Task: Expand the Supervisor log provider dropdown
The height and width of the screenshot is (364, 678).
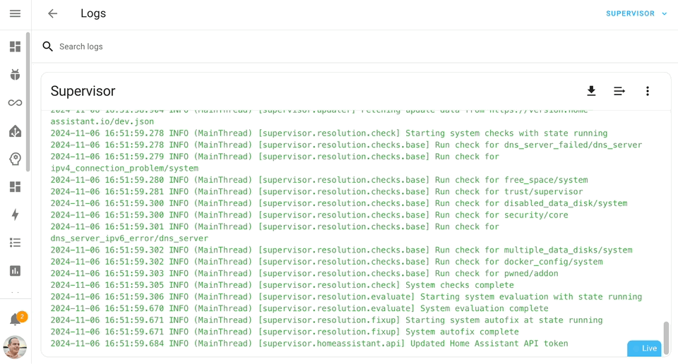Action: point(630,13)
